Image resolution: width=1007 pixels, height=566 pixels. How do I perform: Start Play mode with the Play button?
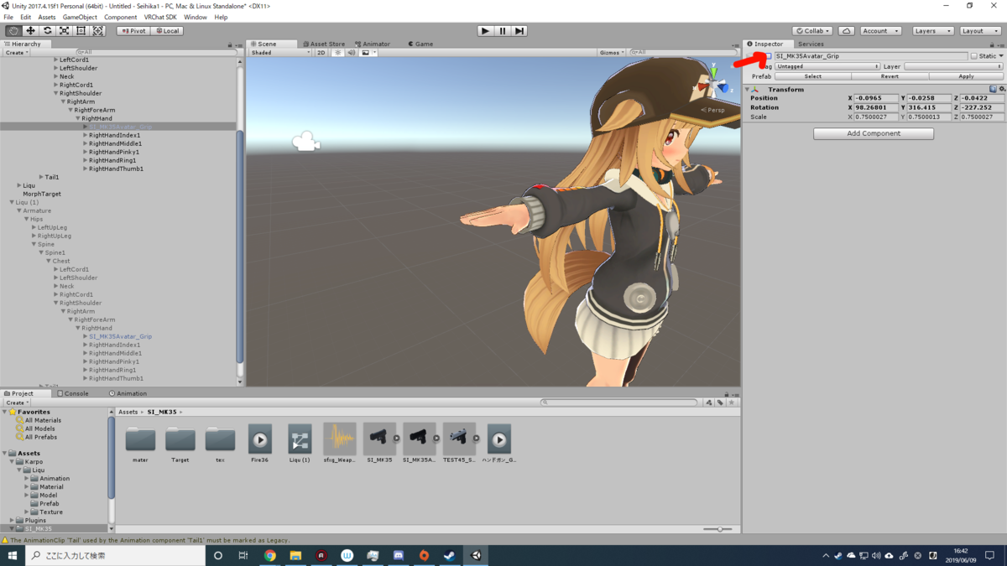click(x=485, y=31)
